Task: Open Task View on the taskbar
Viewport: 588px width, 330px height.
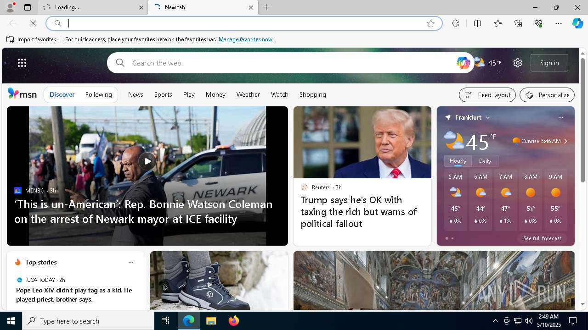Action: (165, 321)
